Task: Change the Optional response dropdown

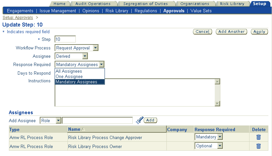Action: pos(208,146)
